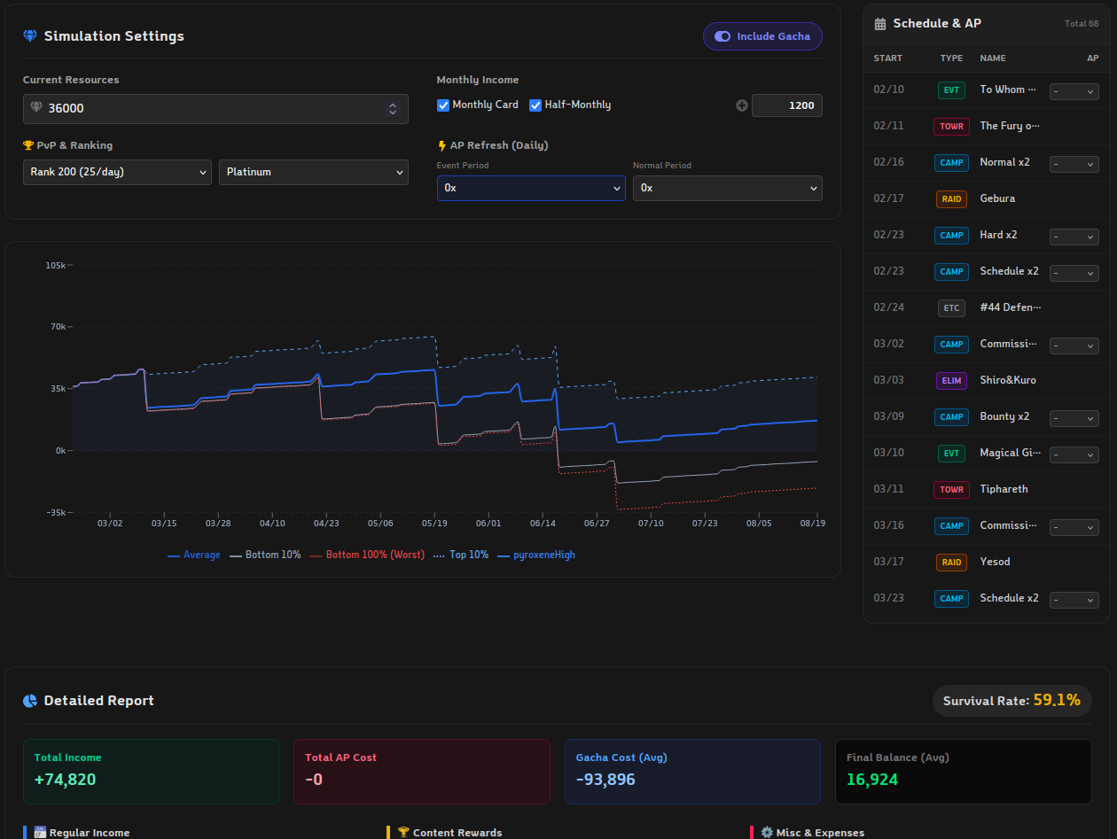The width and height of the screenshot is (1117, 839).
Task: Click the 02/24 start date
Action: click(x=888, y=308)
